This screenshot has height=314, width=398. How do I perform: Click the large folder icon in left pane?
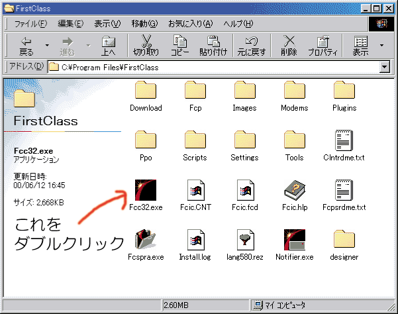click(25, 99)
